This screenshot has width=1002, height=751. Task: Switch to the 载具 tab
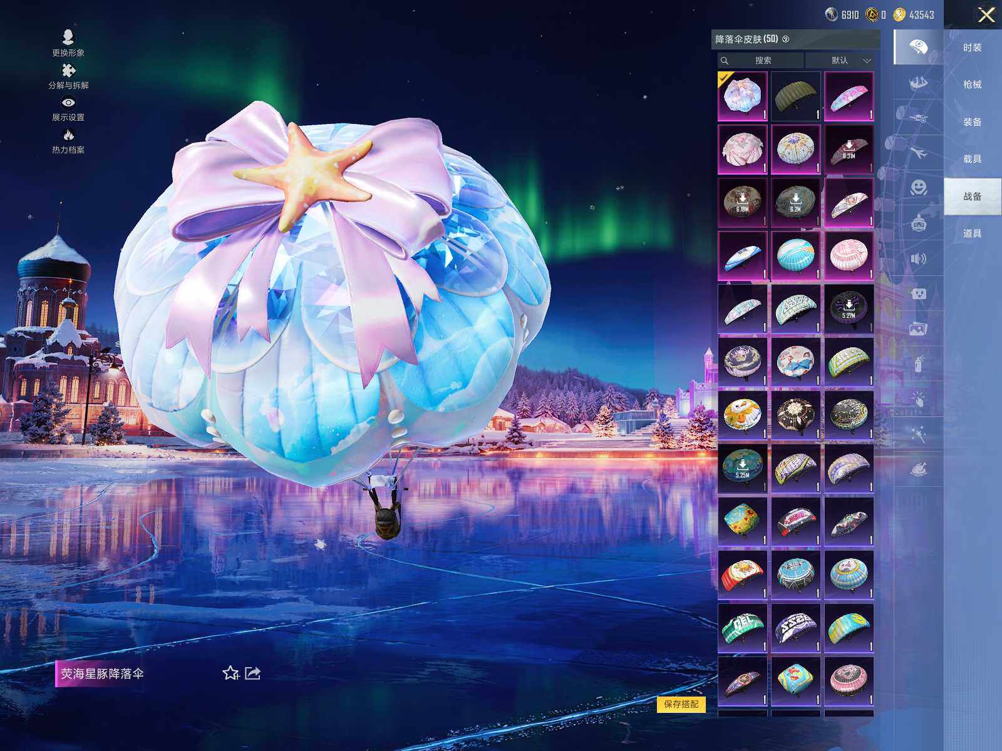click(973, 159)
